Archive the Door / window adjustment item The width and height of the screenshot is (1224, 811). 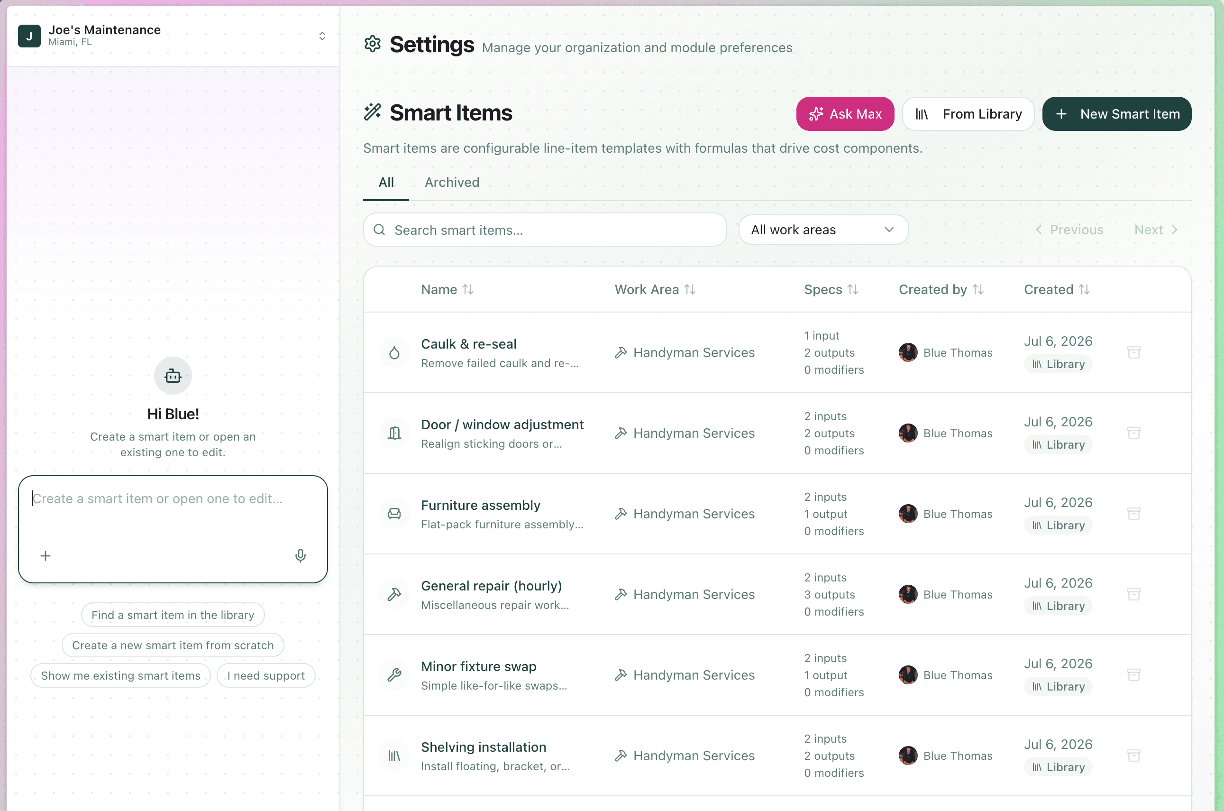coord(1133,433)
